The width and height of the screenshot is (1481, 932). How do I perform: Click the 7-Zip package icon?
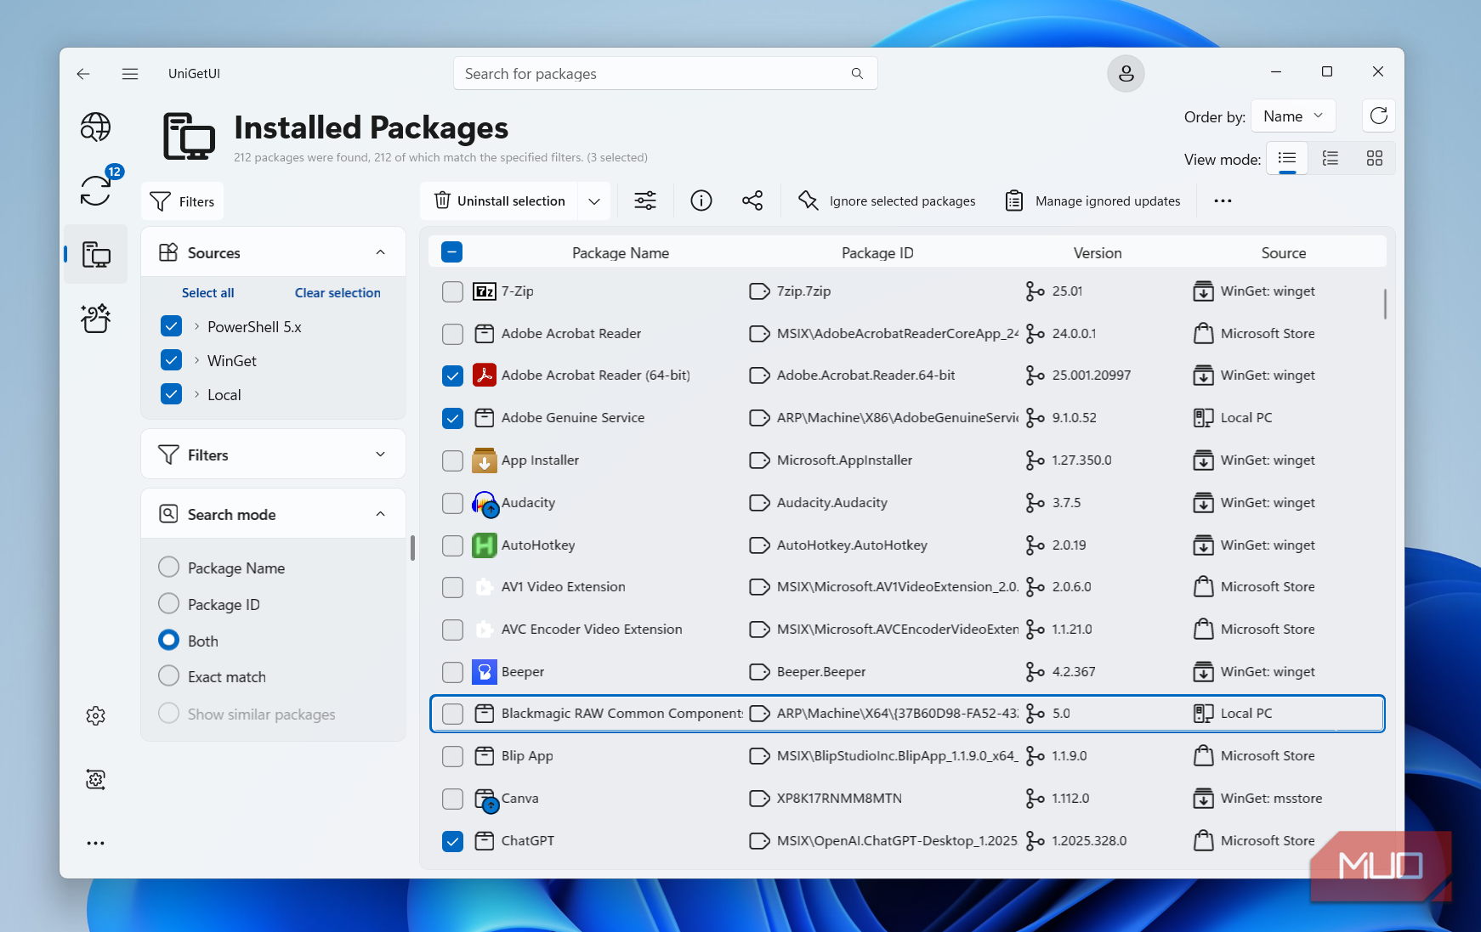click(485, 291)
